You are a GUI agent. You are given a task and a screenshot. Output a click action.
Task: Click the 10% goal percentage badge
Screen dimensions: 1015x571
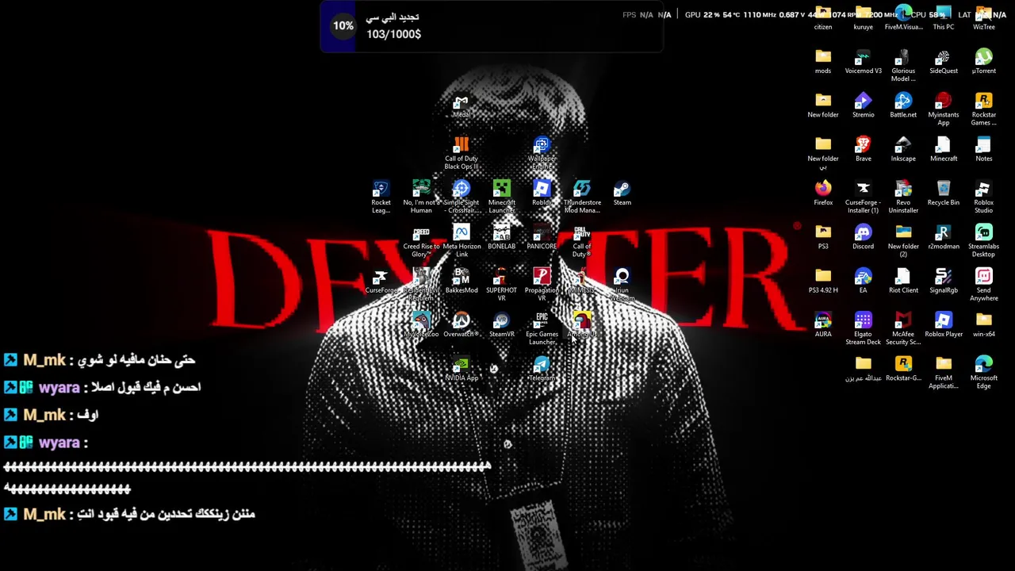(343, 25)
